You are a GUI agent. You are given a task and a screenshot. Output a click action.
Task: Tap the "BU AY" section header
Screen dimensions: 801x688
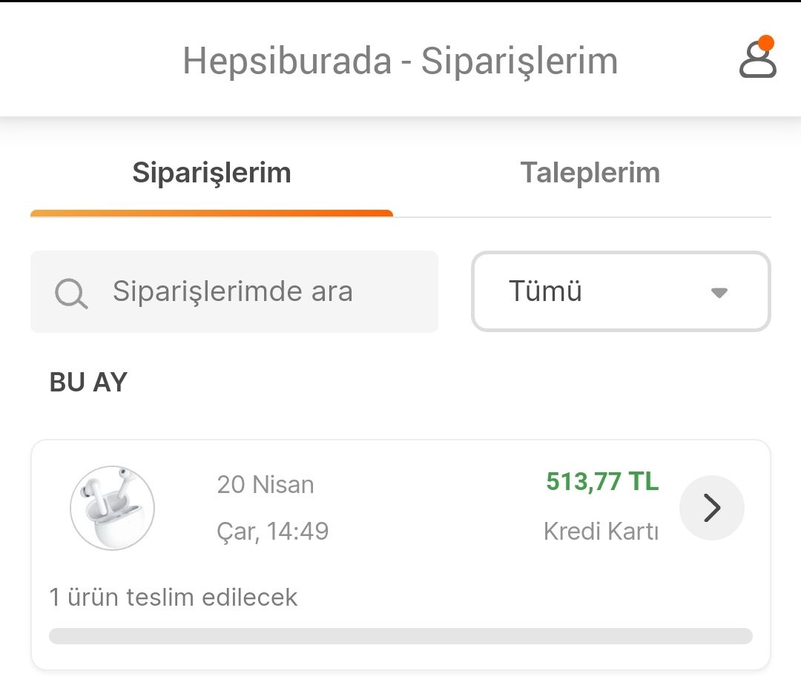tap(88, 383)
